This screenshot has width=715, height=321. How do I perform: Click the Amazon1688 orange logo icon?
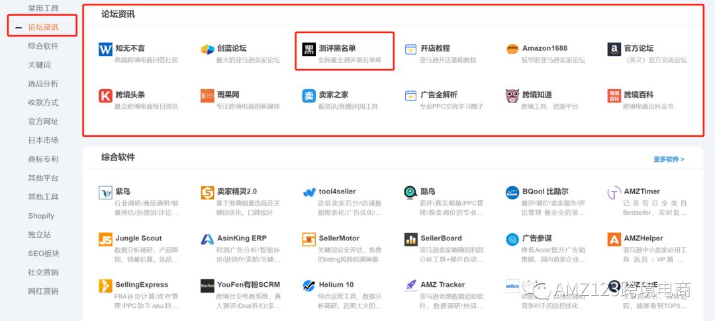click(x=512, y=49)
